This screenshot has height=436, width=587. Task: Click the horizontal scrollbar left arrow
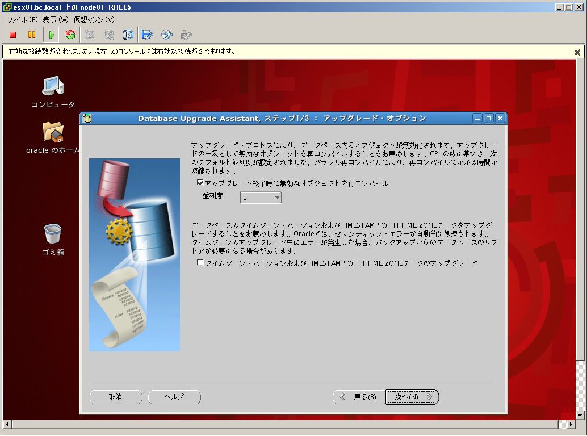point(7,425)
